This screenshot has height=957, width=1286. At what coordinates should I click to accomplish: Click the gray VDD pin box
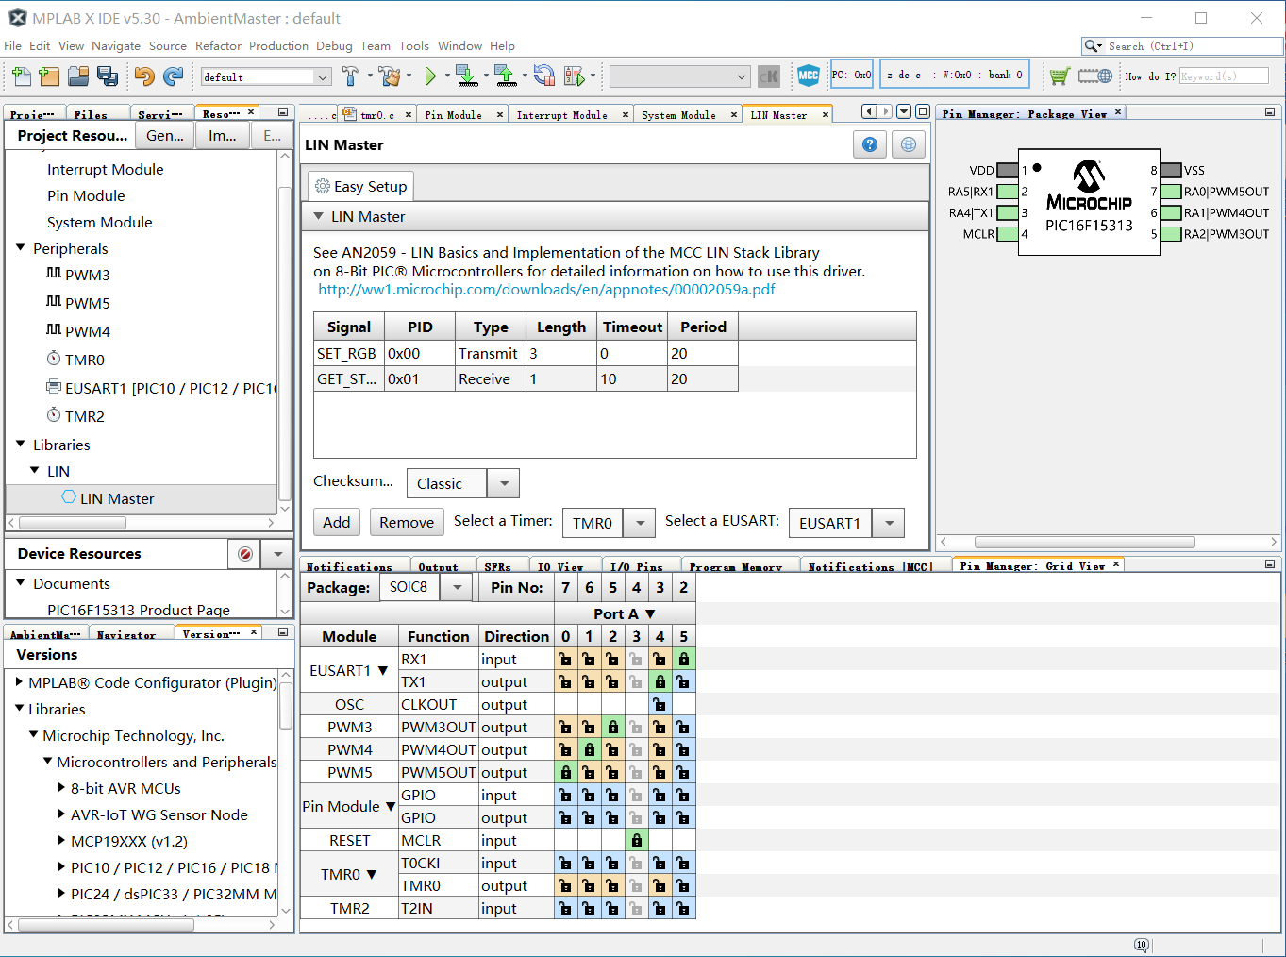click(1008, 170)
